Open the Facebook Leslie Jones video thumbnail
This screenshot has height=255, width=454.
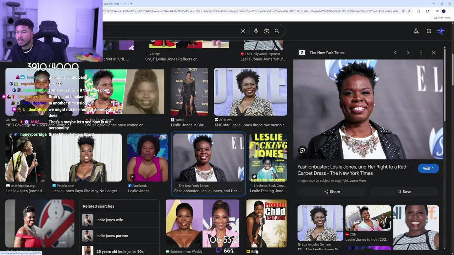pyautogui.click(x=148, y=158)
